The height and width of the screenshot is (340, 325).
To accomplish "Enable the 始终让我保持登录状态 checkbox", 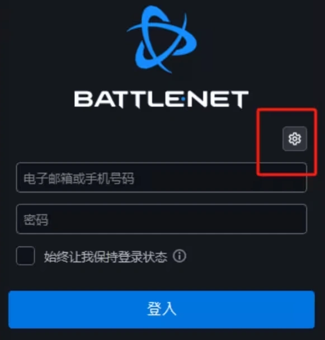I will click(25, 256).
